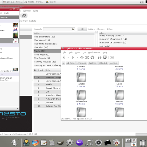Screen dimensions: 147x147
Task: Open the Bookmarks menu in File Browser
Action: tap(94, 53)
